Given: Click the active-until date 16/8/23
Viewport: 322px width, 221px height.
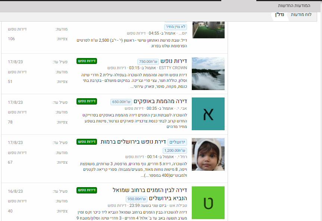Looking at the screenshot, I should (x=15, y=191).
